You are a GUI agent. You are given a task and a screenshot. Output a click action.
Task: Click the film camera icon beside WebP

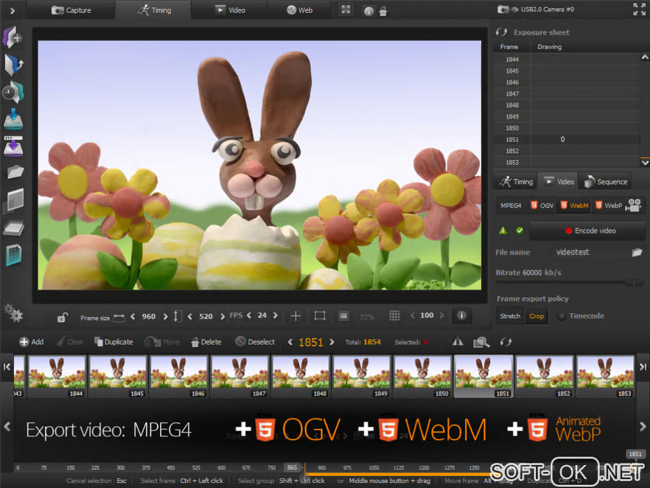633,205
